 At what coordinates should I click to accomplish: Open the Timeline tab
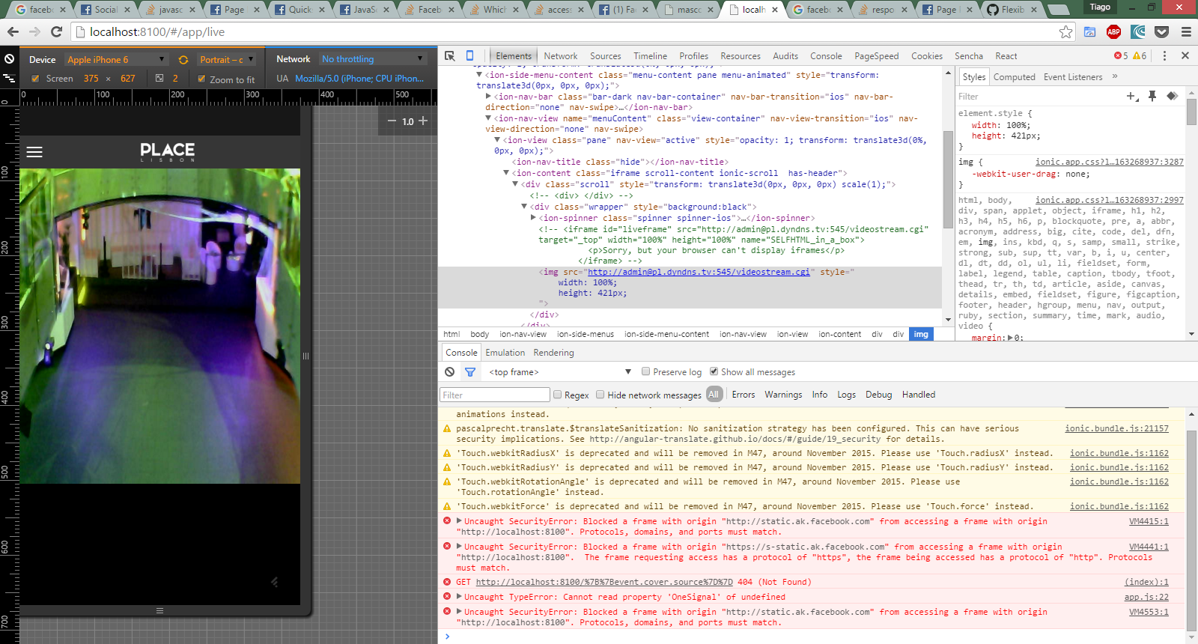(x=650, y=56)
